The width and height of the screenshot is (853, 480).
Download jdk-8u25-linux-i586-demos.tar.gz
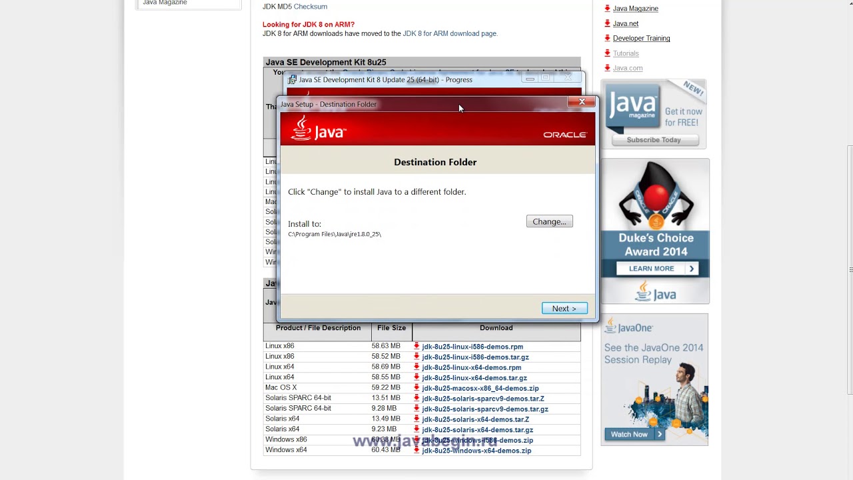point(475,357)
